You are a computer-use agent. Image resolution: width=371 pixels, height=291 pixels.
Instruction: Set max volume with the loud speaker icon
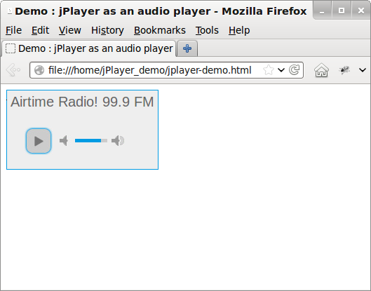tap(118, 141)
